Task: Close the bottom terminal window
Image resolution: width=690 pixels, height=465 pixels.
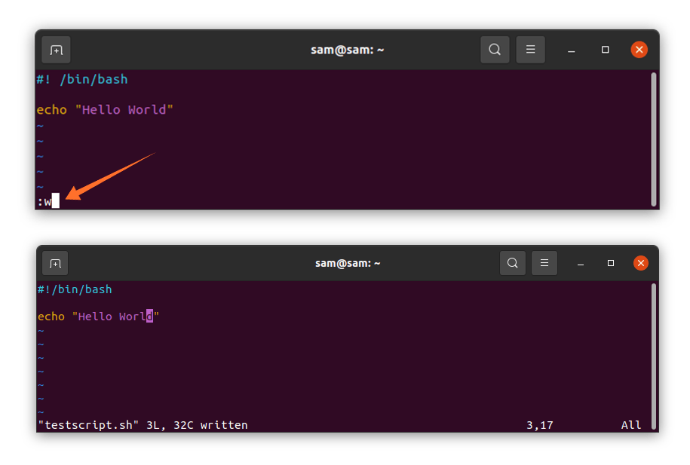Action: 640,262
